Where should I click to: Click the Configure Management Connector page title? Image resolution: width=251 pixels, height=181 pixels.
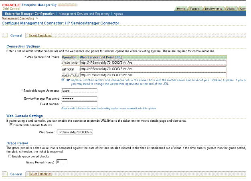click(x=61, y=23)
